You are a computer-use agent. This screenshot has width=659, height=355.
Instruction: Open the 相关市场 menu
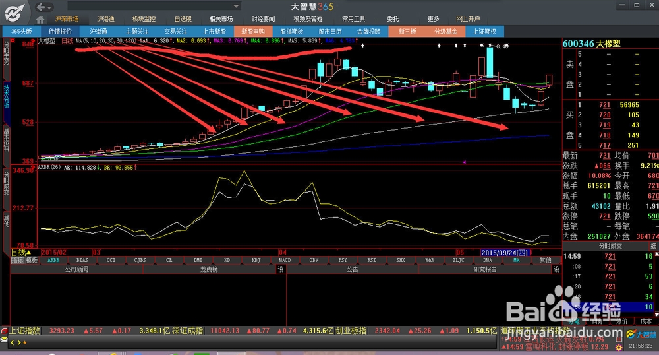coord(221,19)
